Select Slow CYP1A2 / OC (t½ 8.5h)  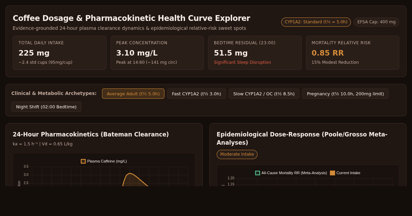(264, 94)
